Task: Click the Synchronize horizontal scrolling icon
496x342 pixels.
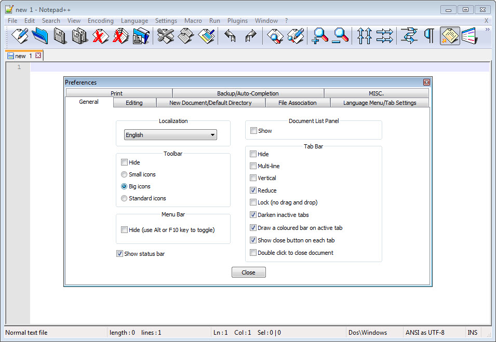Action: (384, 36)
